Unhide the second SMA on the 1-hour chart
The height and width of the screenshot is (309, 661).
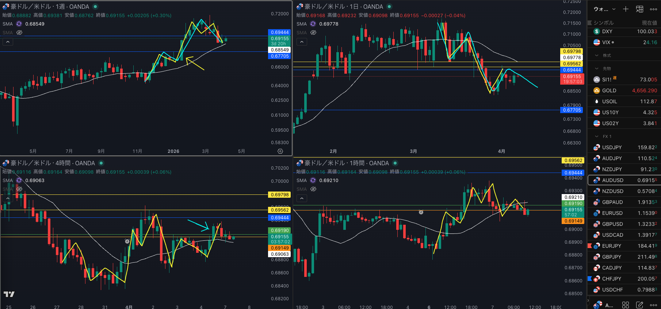click(x=313, y=189)
